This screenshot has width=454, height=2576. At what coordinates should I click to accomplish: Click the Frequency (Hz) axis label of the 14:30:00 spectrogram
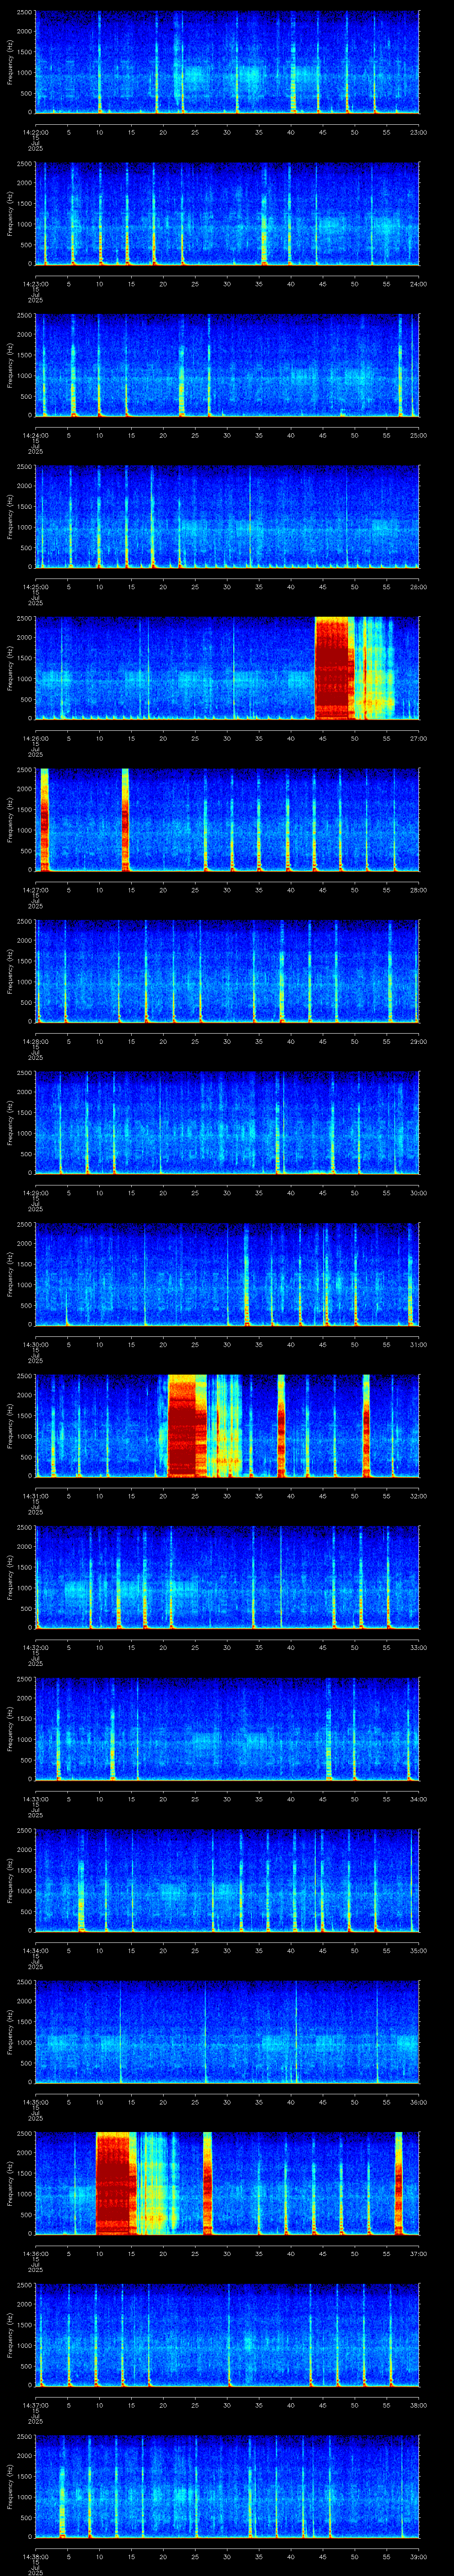pyautogui.click(x=10, y=1274)
